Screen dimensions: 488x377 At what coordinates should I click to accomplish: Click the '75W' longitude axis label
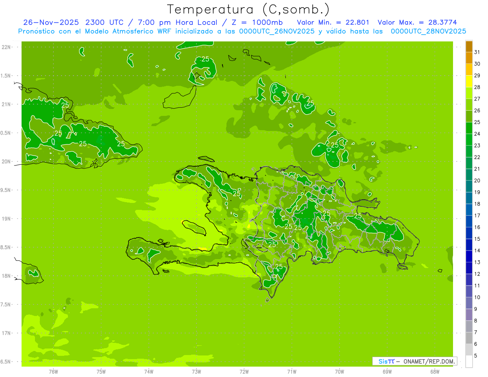tap(101, 371)
